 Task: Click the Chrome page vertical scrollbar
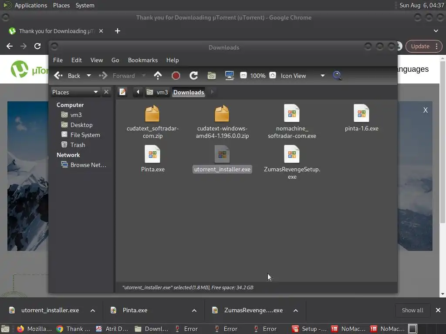(x=443, y=142)
